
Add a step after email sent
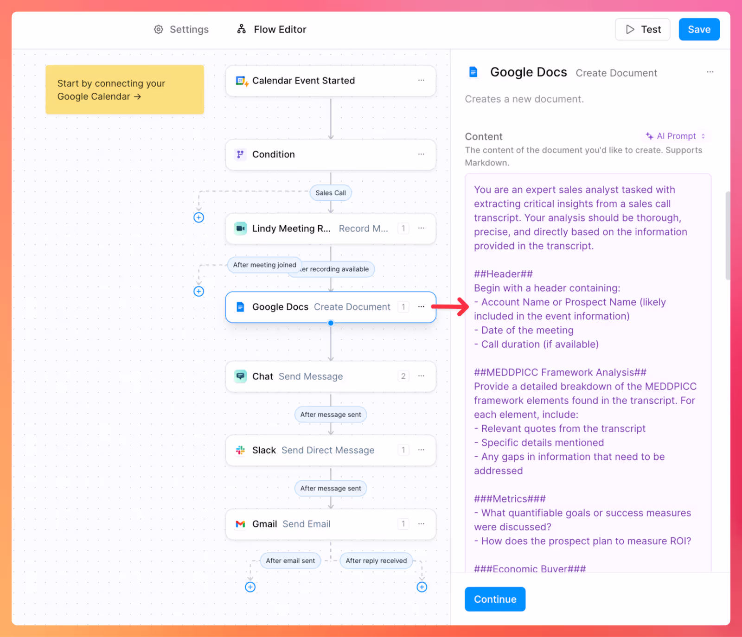[250, 587]
